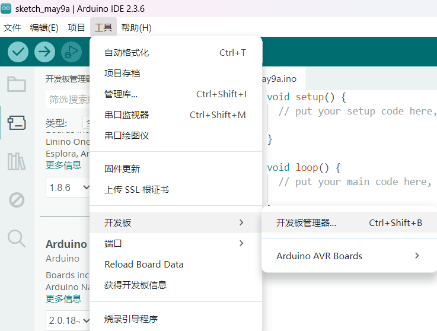437x331 pixels.
Task: Expand the 端口 submenu
Action: click(176, 243)
